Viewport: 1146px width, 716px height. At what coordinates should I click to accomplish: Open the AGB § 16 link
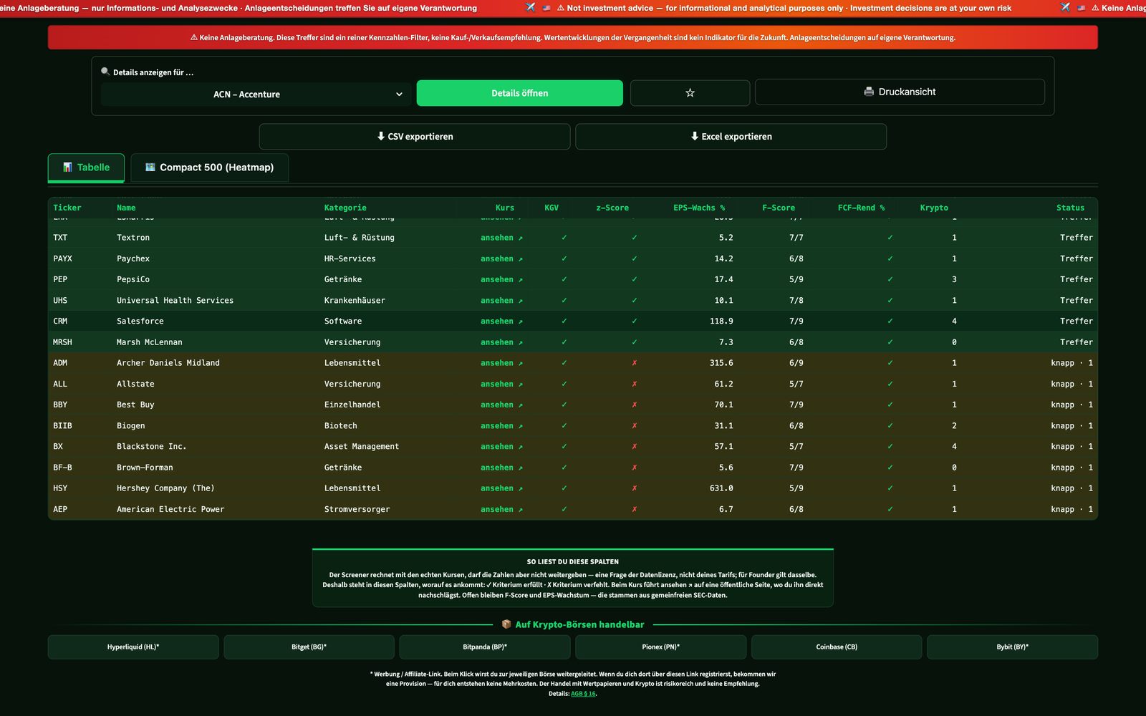click(x=583, y=694)
